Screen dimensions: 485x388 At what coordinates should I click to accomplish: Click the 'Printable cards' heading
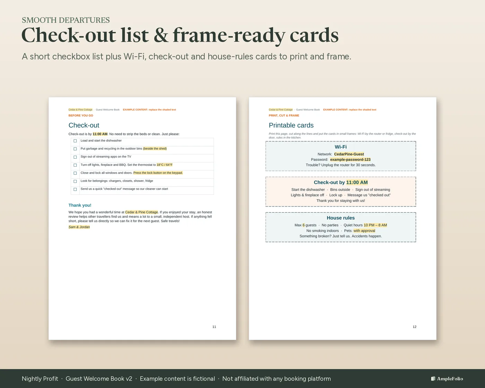click(291, 125)
